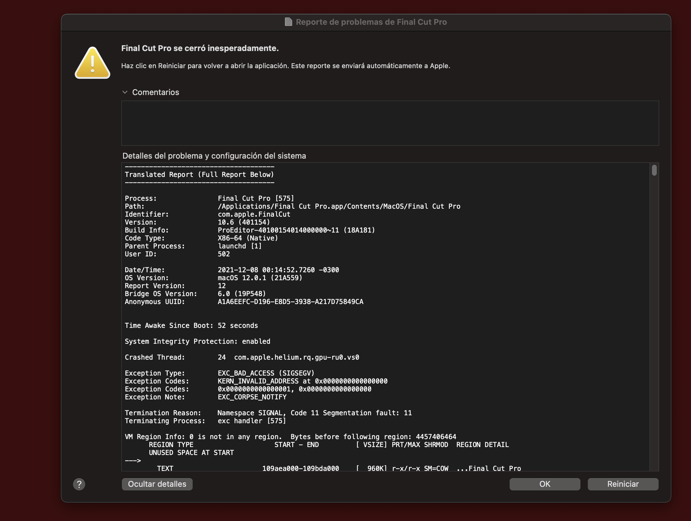The width and height of the screenshot is (691, 521).
Task: Click the application Path value line
Action: (339, 206)
